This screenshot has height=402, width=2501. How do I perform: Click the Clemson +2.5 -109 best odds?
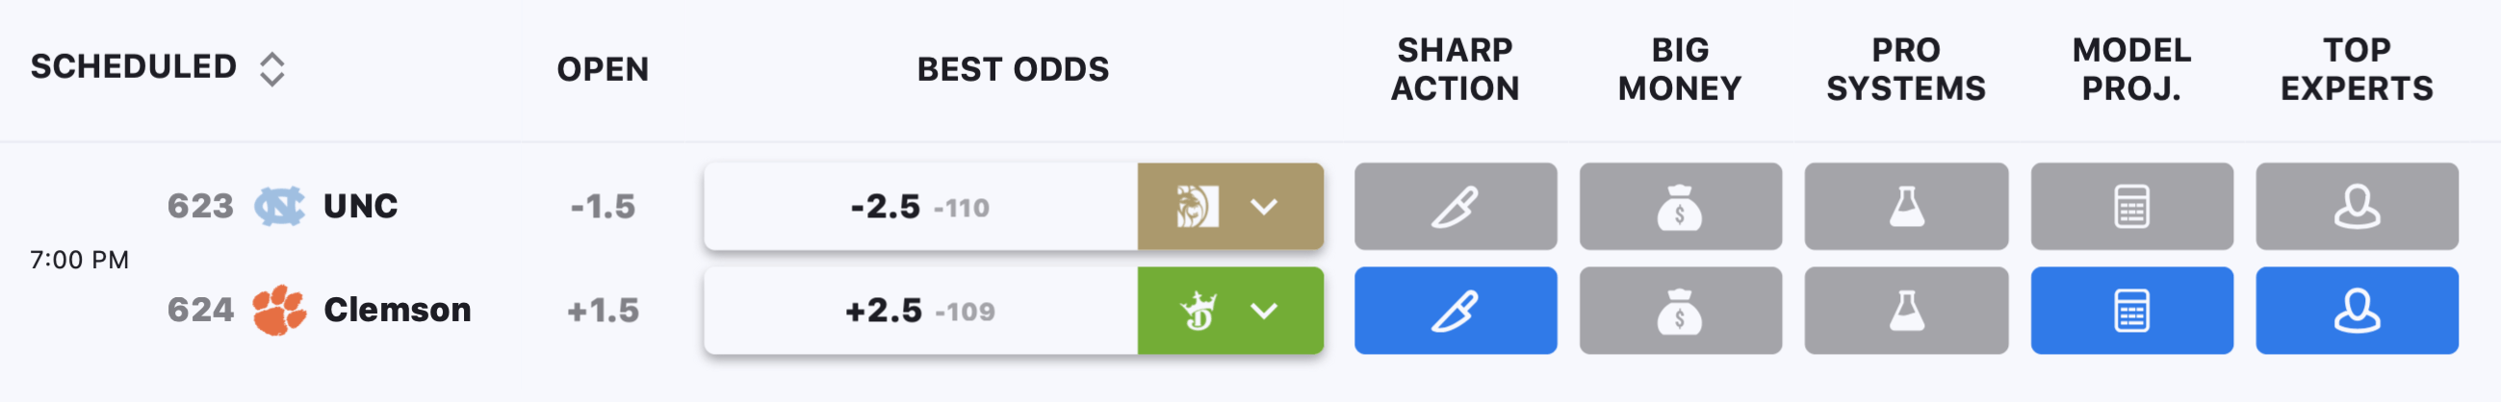point(920,311)
